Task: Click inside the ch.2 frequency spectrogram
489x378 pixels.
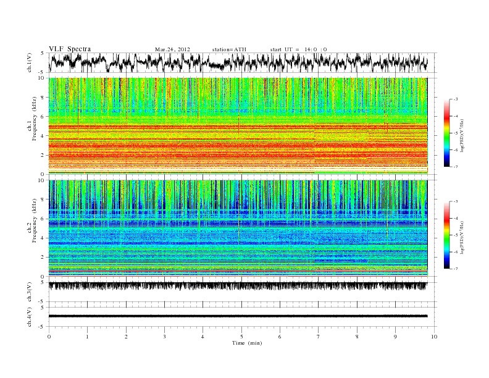Action: click(x=238, y=229)
